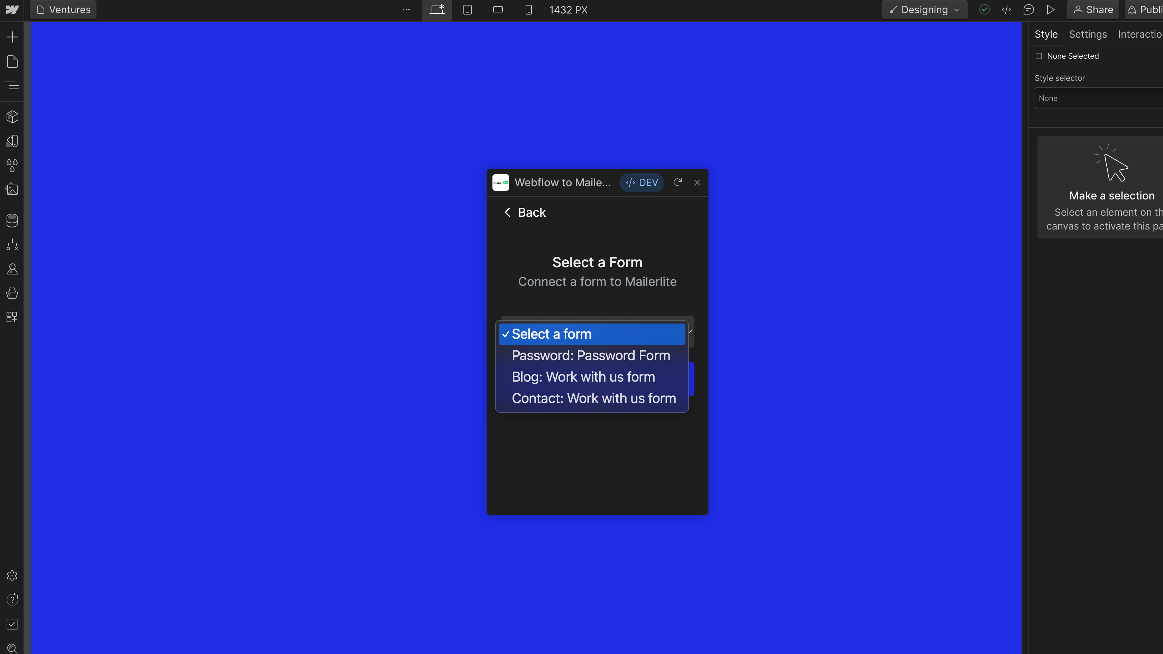Toggle preview mode with the play icon

point(1051,9)
